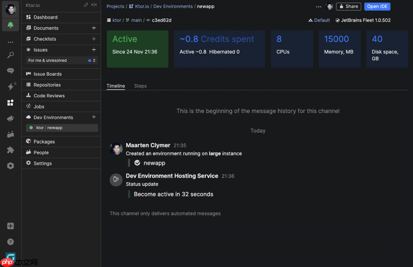Click the help question mark icon

(x=10, y=242)
